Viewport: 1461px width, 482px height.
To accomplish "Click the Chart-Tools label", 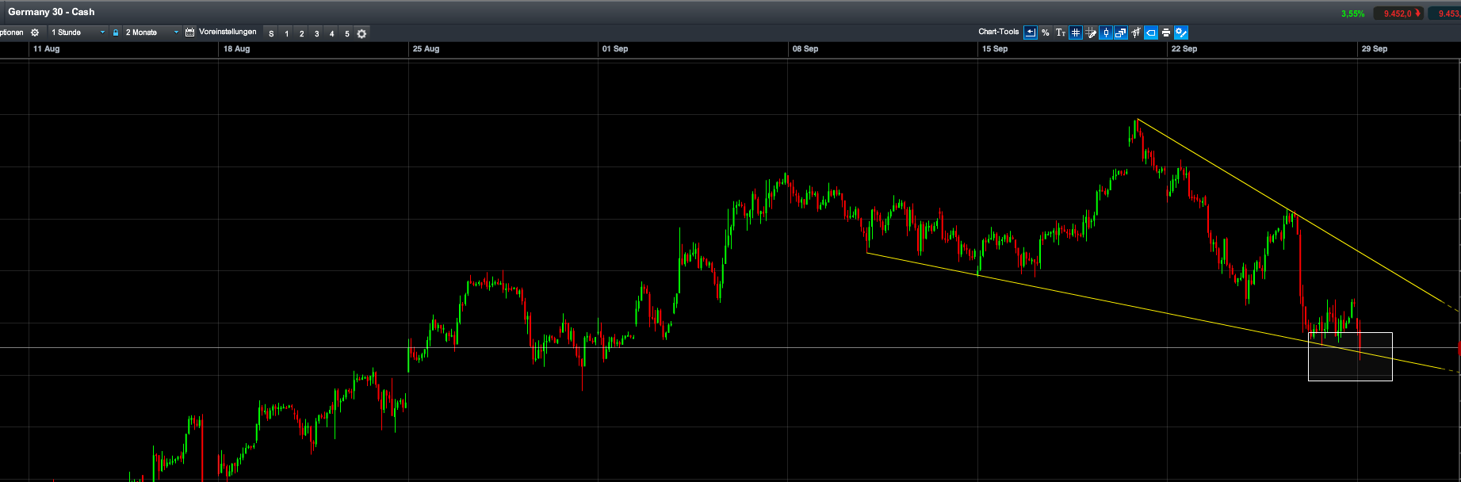I will [999, 32].
